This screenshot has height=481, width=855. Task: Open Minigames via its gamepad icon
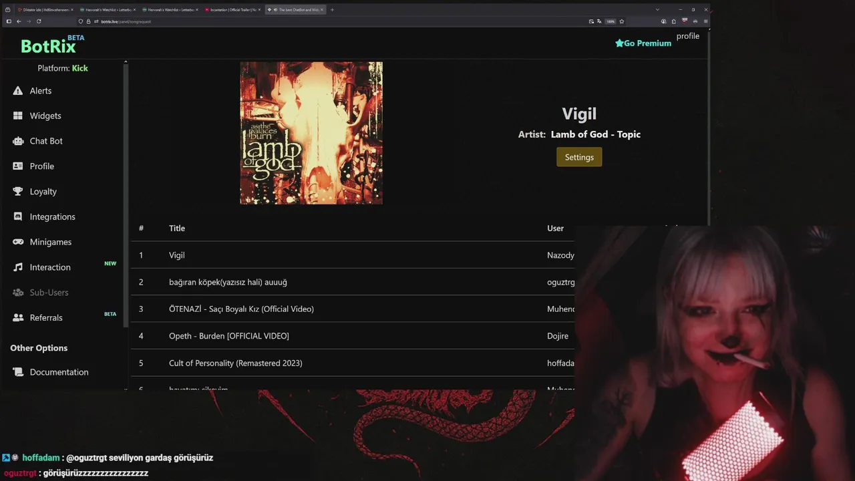coord(18,242)
